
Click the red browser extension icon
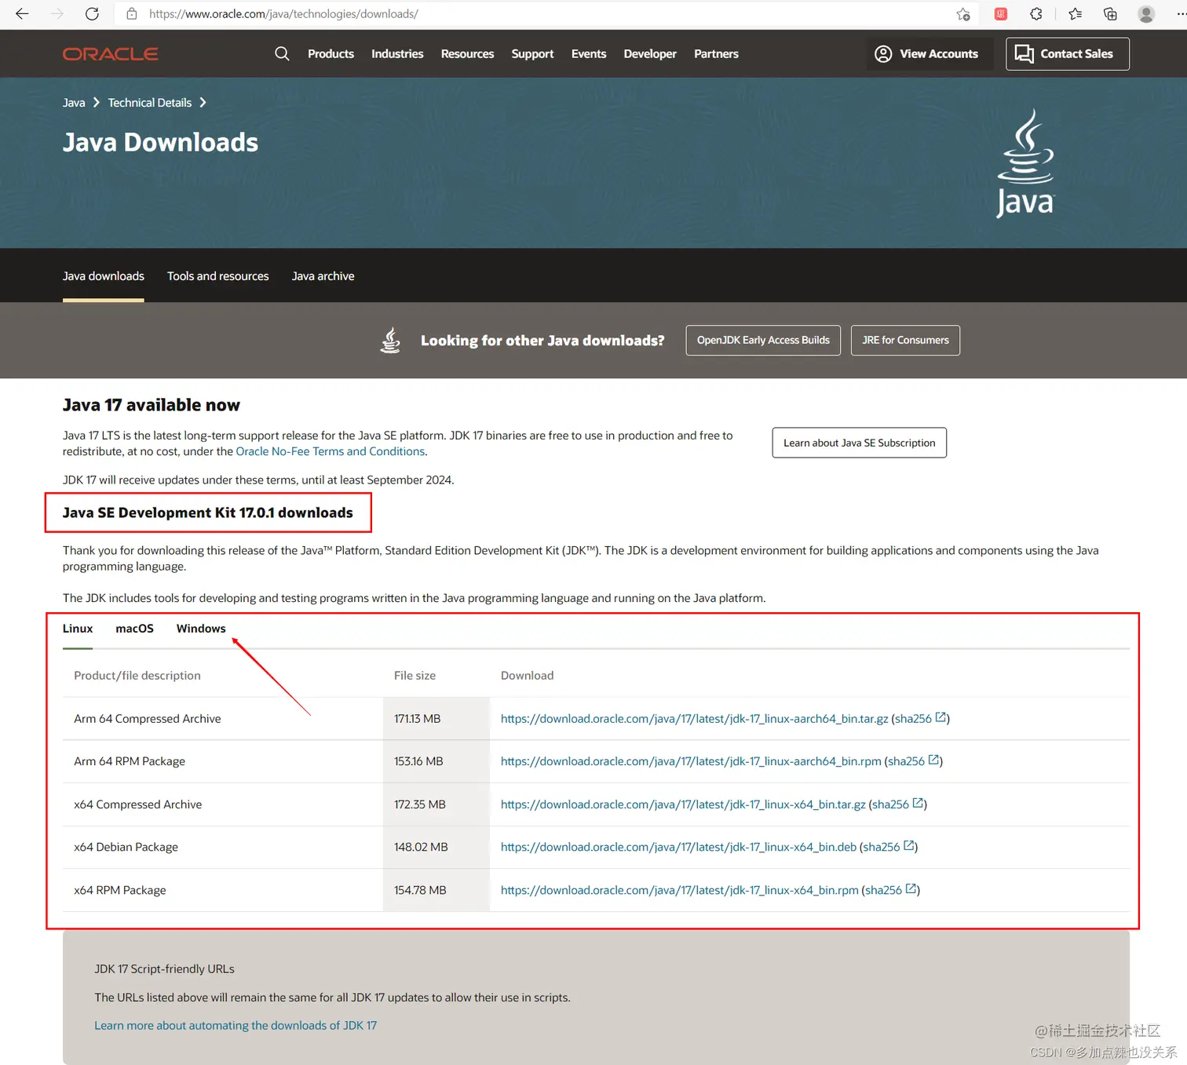point(1001,14)
